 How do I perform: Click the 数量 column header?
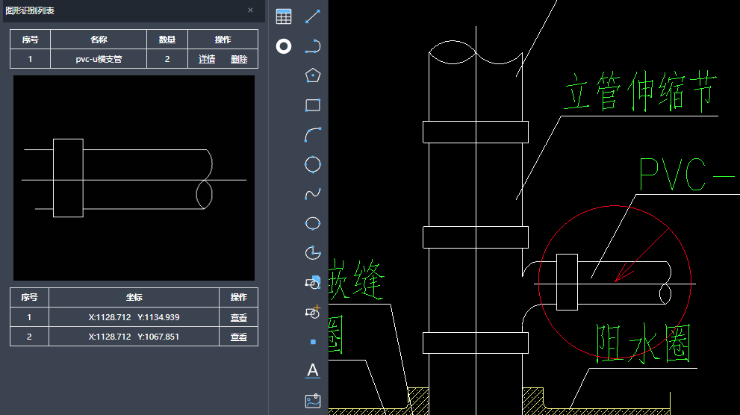(x=167, y=40)
